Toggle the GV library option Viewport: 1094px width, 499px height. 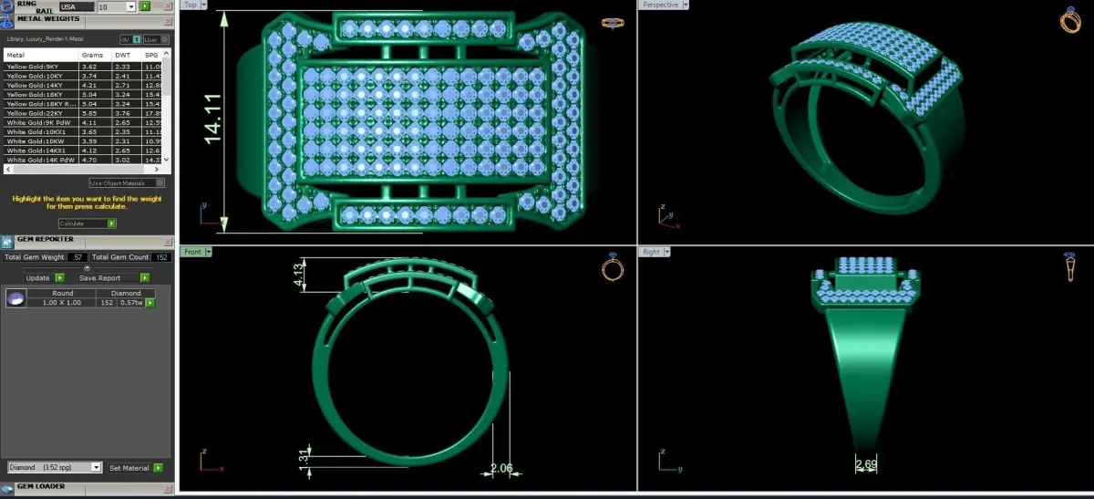(130, 39)
